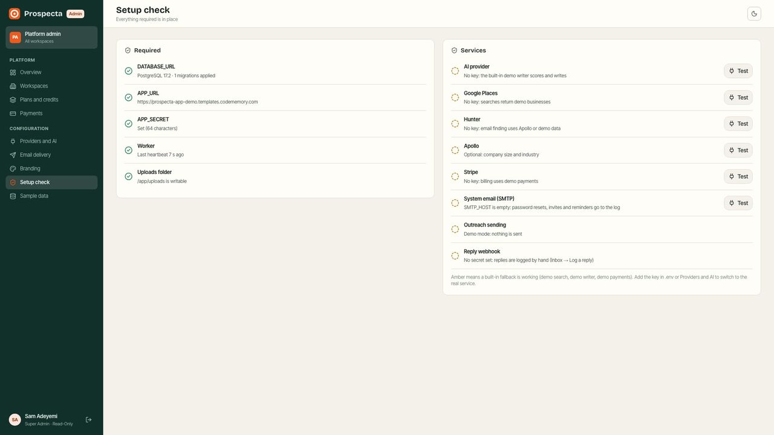Run the Hunter service test
The image size is (774, 435).
pyautogui.click(x=738, y=124)
